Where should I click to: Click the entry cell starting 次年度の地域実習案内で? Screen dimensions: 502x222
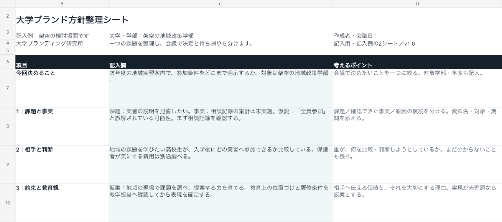pos(221,88)
